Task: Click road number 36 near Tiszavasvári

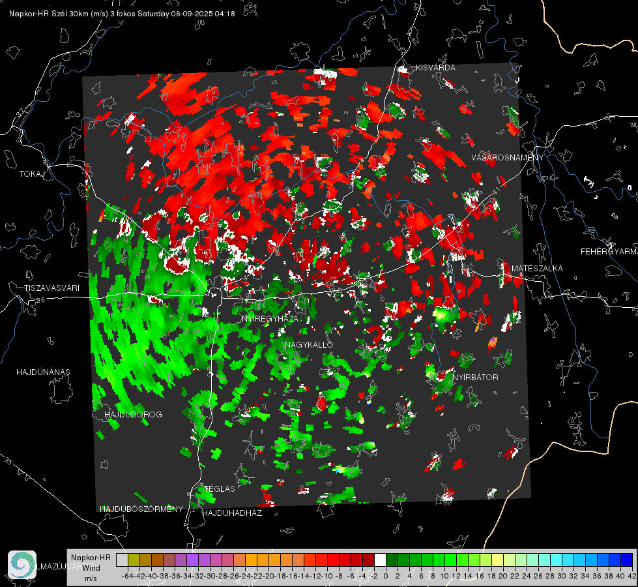Action: coord(40,299)
